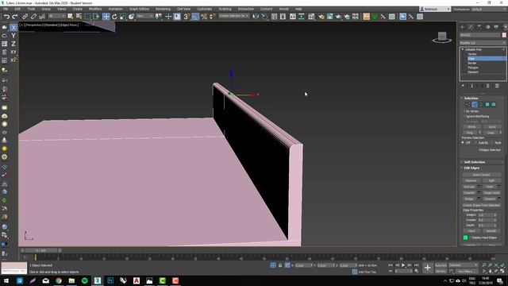Screen dimensions: 508x286
Task: Select the Multi preview selection radio
Action: (492, 143)
